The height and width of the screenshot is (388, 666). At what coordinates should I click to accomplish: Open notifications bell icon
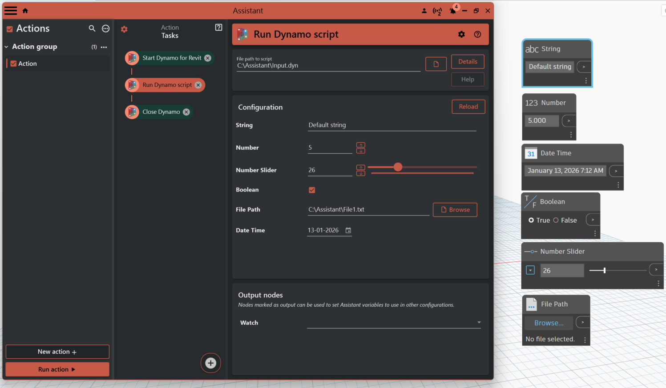click(x=453, y=11)
